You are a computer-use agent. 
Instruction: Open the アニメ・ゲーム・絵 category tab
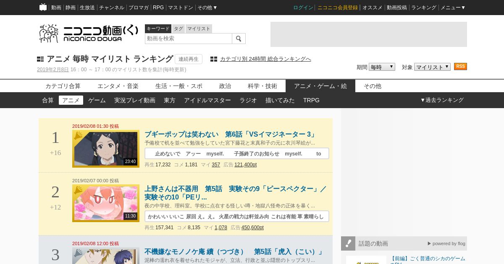[x=320, y=86]
